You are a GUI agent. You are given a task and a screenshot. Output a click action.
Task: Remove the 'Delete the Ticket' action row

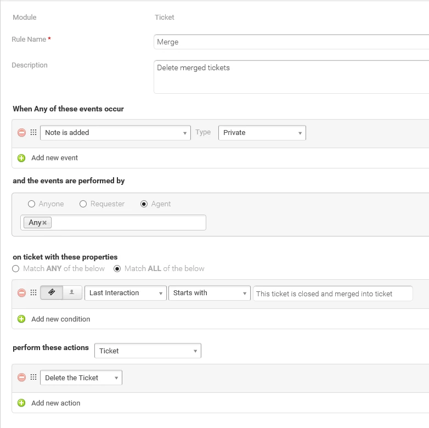click(22, 378)
